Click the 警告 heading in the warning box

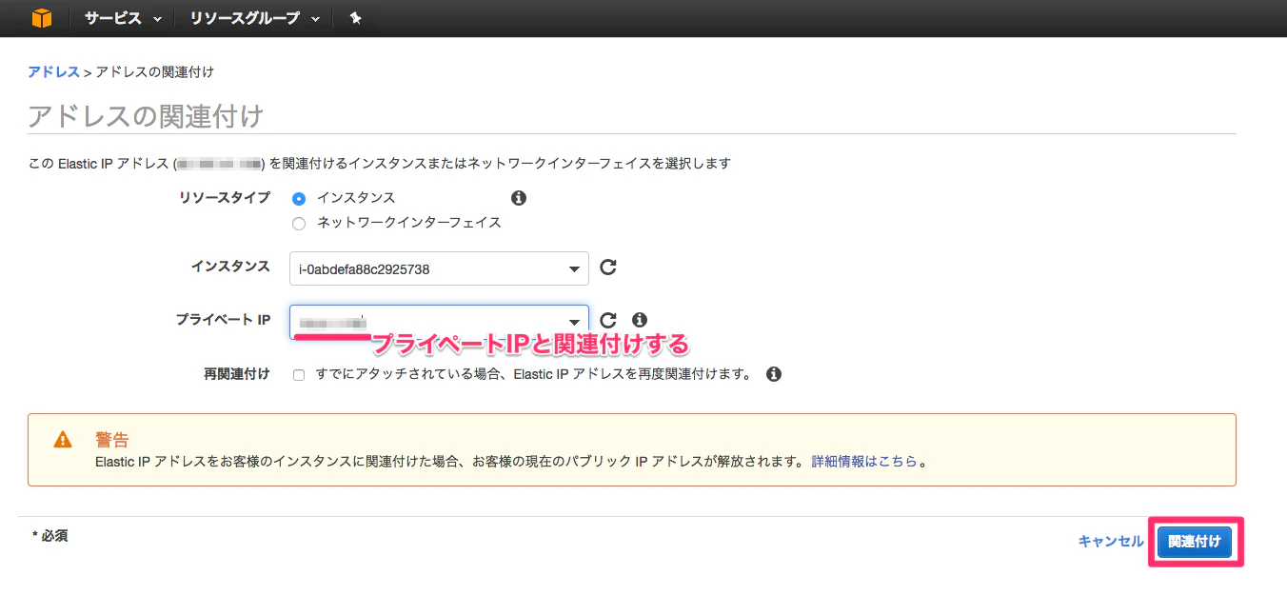coord(111,440)
